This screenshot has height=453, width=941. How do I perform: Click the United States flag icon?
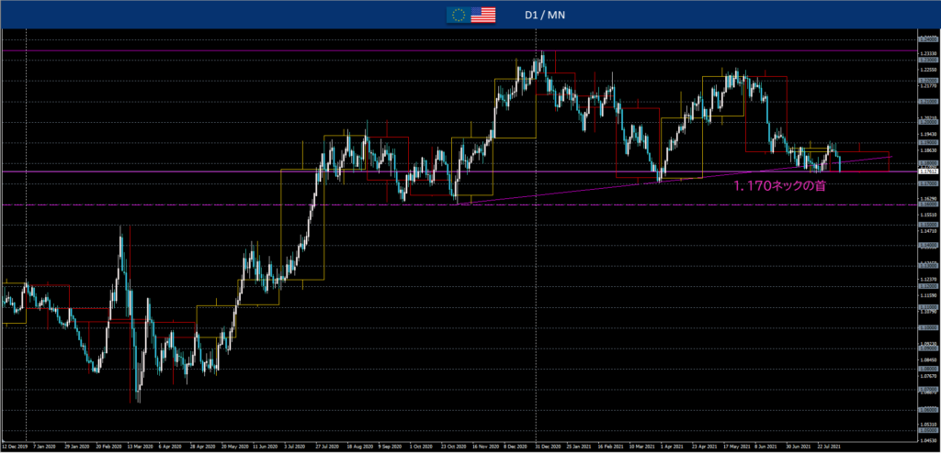point(482,14)
